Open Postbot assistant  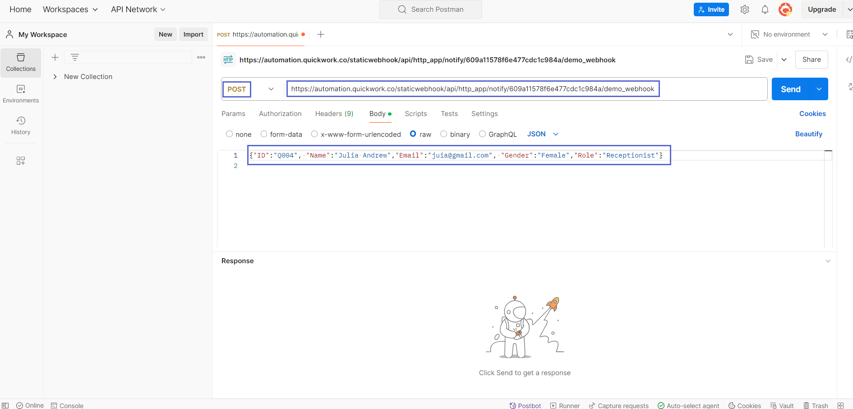525,405
